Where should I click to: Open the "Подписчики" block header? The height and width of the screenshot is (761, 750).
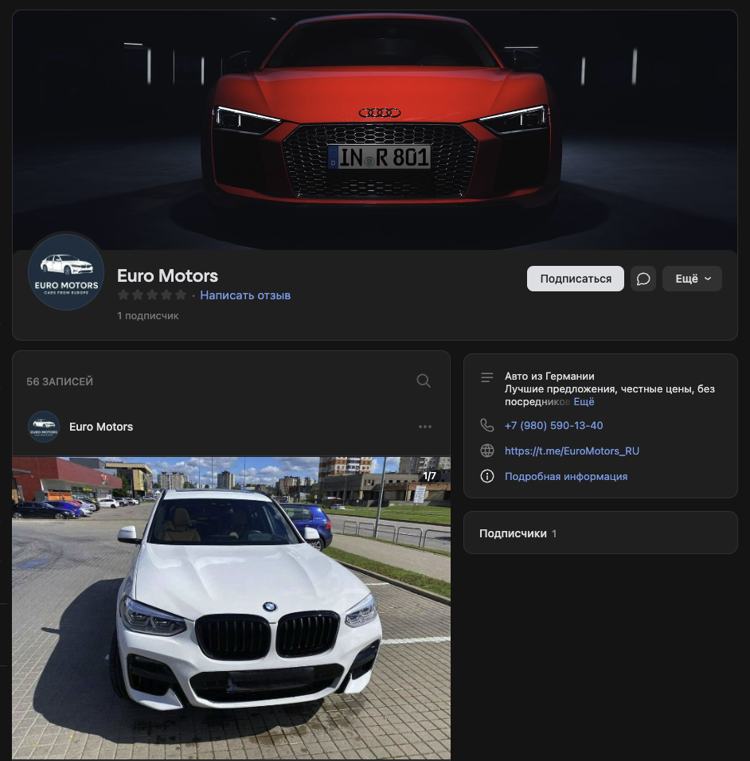[x=513, y=533]
